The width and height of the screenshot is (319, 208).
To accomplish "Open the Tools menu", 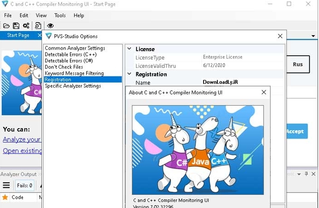I will [60, 16].
